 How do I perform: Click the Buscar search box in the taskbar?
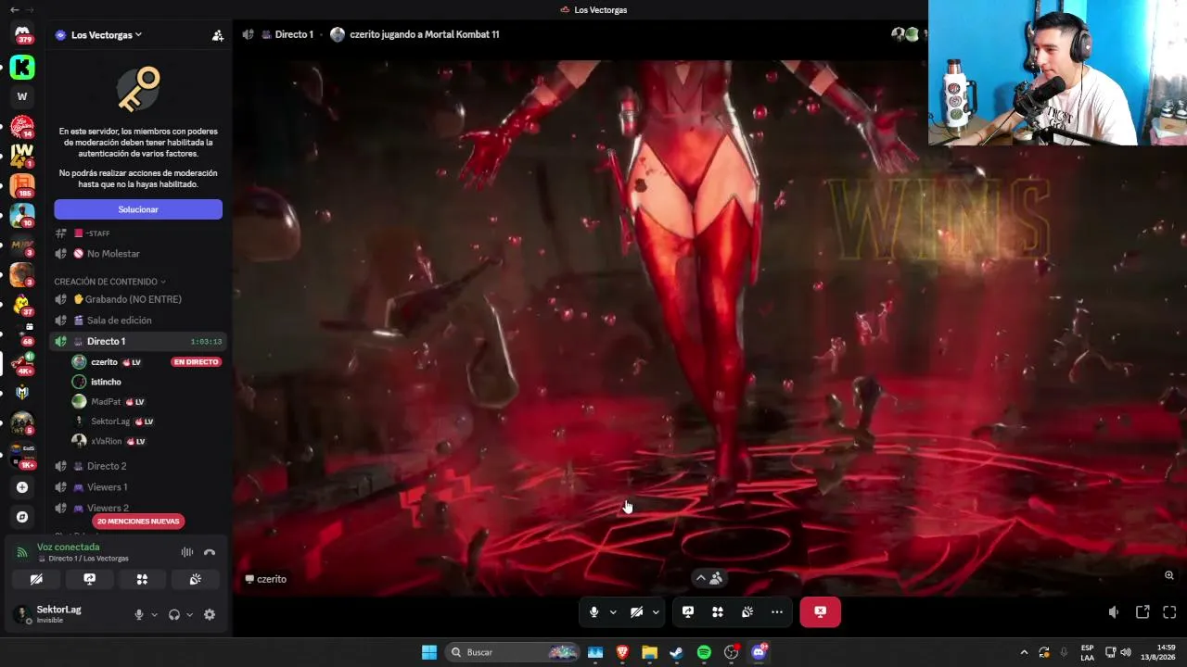(x=513, y=652)
